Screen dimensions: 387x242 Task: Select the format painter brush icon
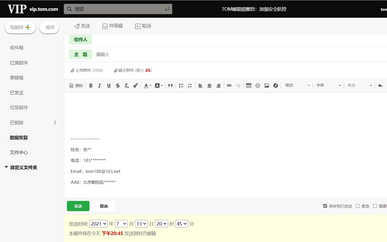click(x=136, y=86)
